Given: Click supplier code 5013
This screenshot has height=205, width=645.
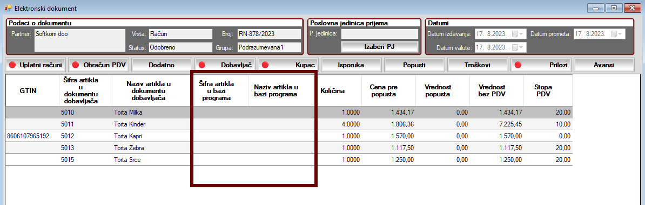Looking at the screenshot, I should (68, 148).
